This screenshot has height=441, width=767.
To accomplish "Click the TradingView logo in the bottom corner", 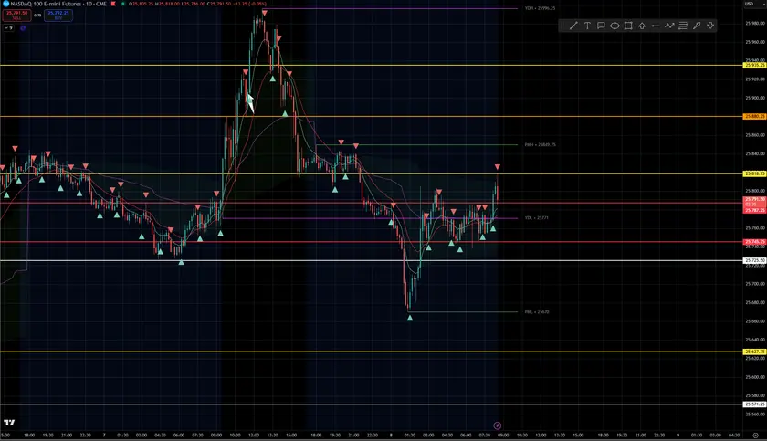I will [9, 423].
